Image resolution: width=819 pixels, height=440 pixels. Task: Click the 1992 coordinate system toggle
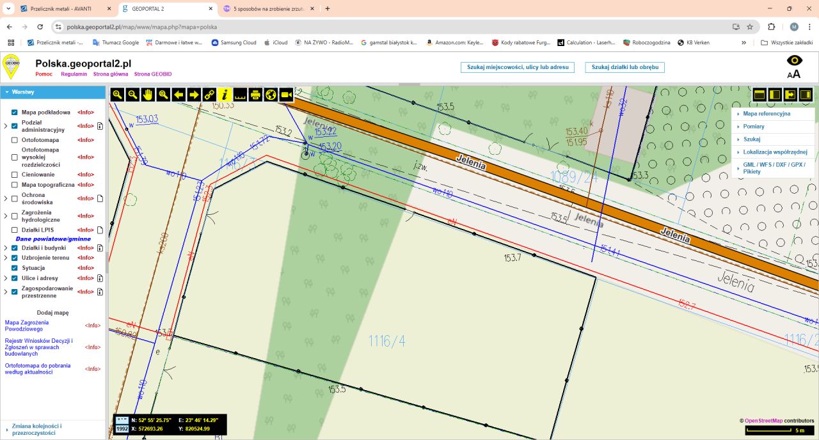[122, 428]
